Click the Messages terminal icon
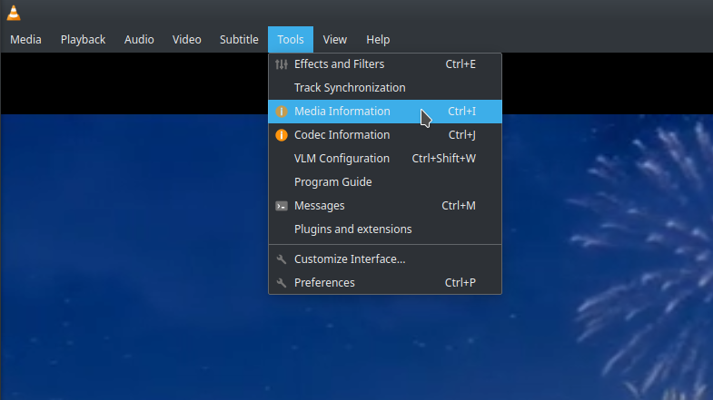The width and height of the screenshot is (713, 400). point(282,206)
